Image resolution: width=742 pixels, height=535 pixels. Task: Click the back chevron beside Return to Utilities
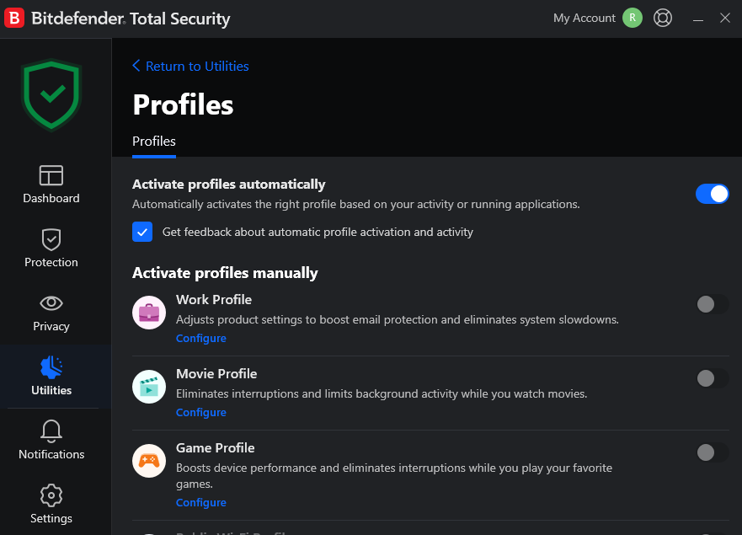[x=136, y=66]
